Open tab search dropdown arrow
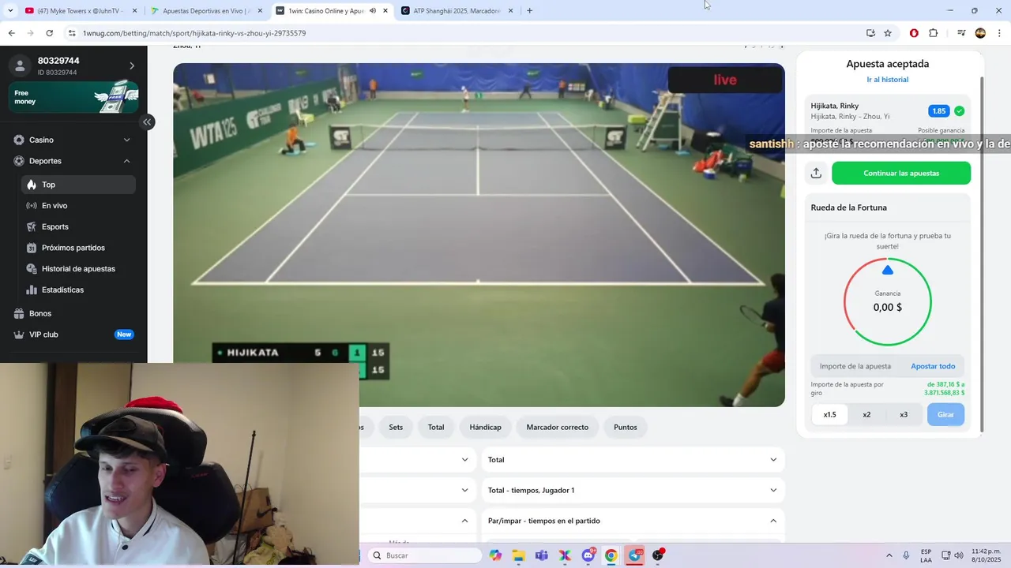This screenshot has height=568, width=1011. (x=9, y=11)
